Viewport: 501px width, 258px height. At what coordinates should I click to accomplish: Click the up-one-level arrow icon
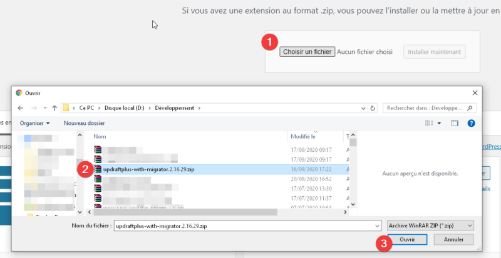click(55, 108)
